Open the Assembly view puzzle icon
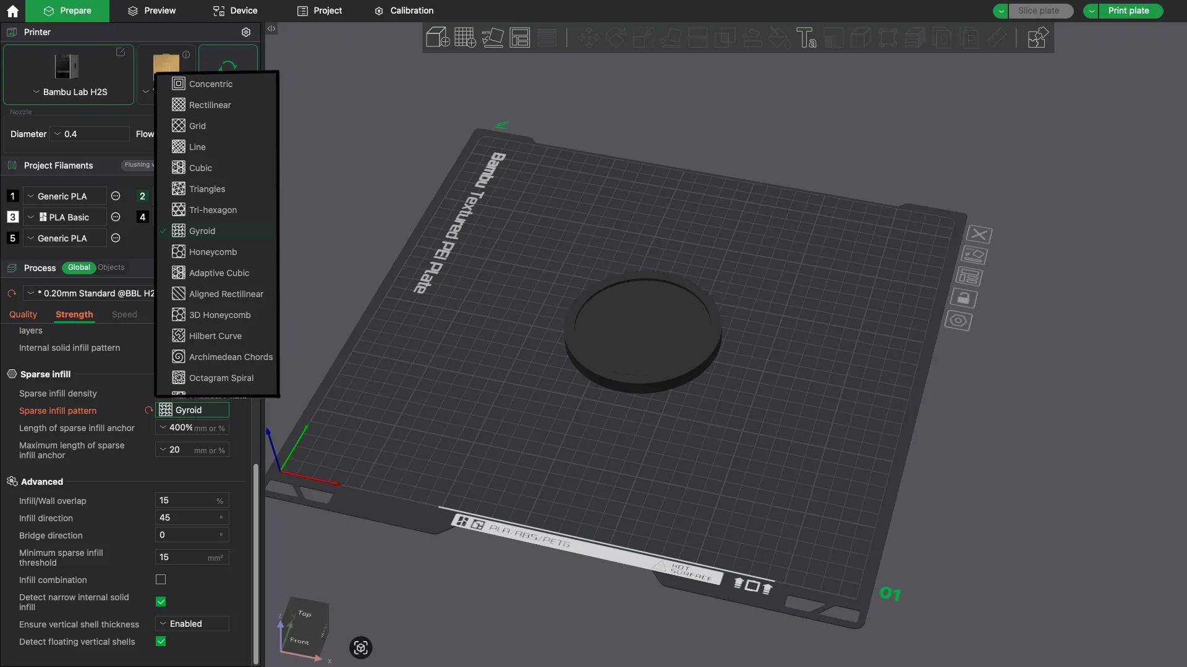This screenshot has height=667, width=1187. click(x=1038, y=38)
